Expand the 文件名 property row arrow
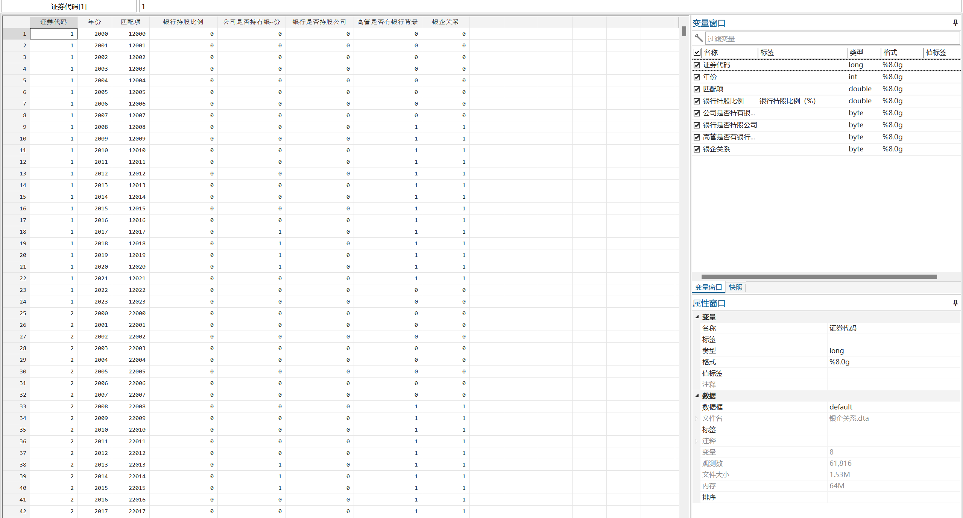 point(696,418)
